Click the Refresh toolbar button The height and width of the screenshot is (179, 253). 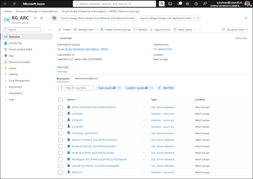click(x=140, y=29)
